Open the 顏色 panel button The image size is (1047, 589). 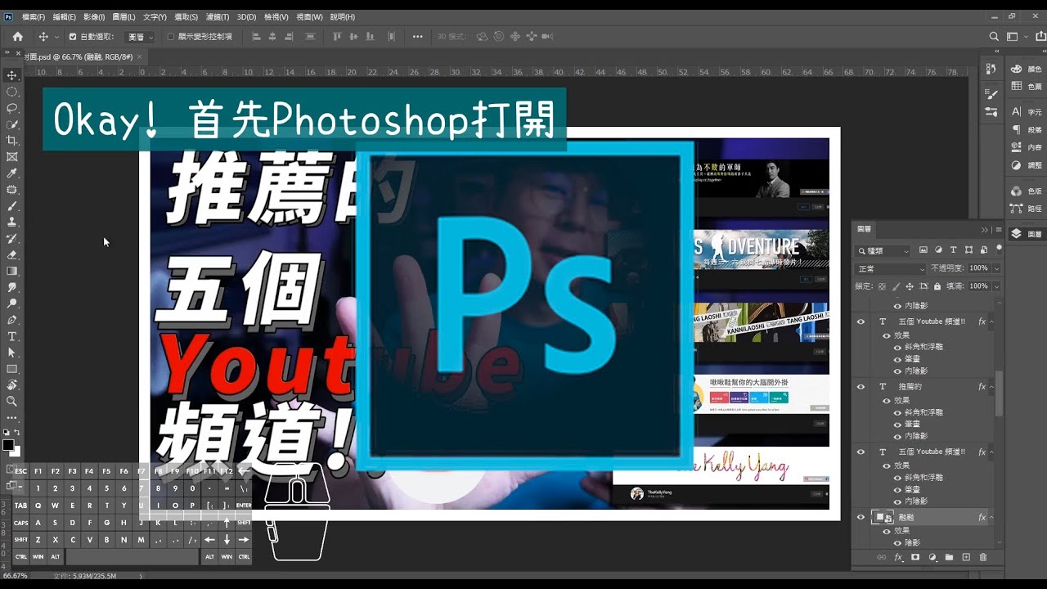tap(1027, 70)
